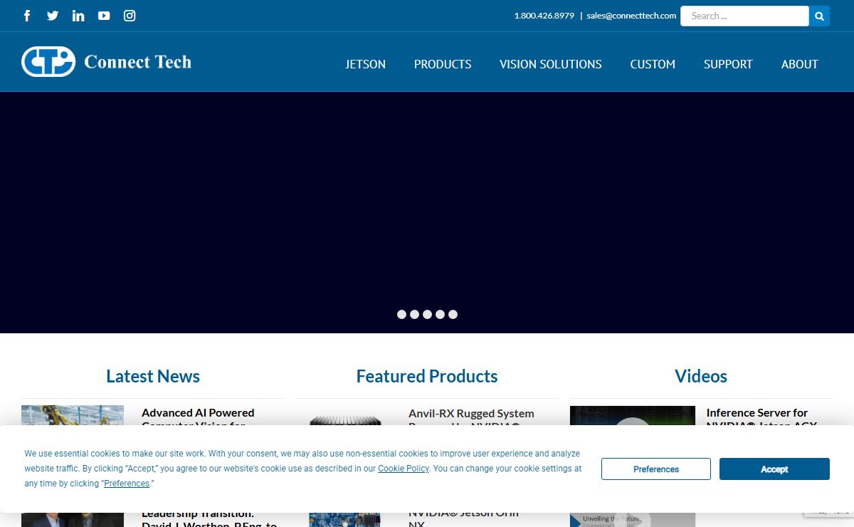The width and height of the screenshot is (854, 527).
Task: Open the YouTube social link
Action: coord(104,16)
